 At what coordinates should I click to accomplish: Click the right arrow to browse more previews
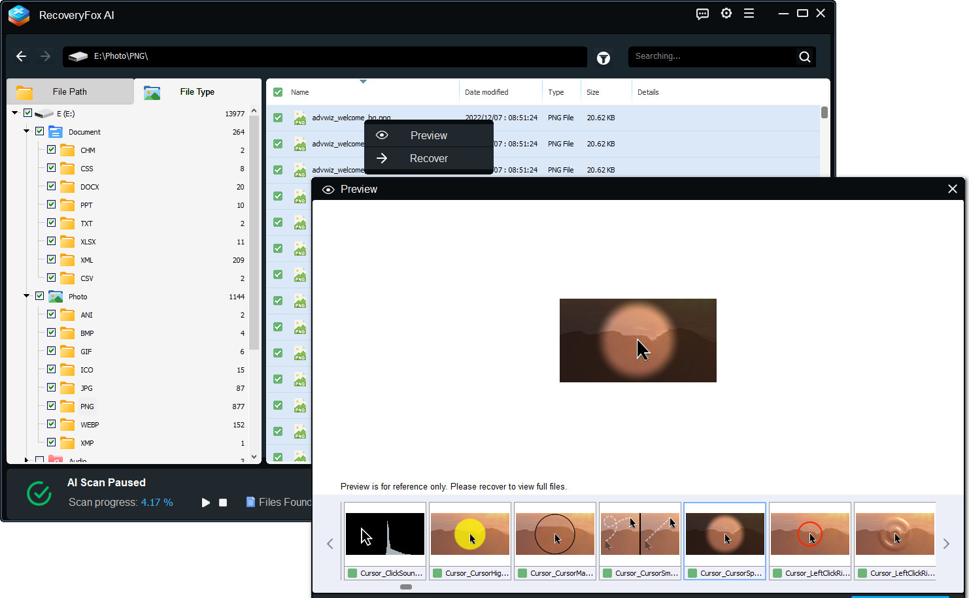945,543
